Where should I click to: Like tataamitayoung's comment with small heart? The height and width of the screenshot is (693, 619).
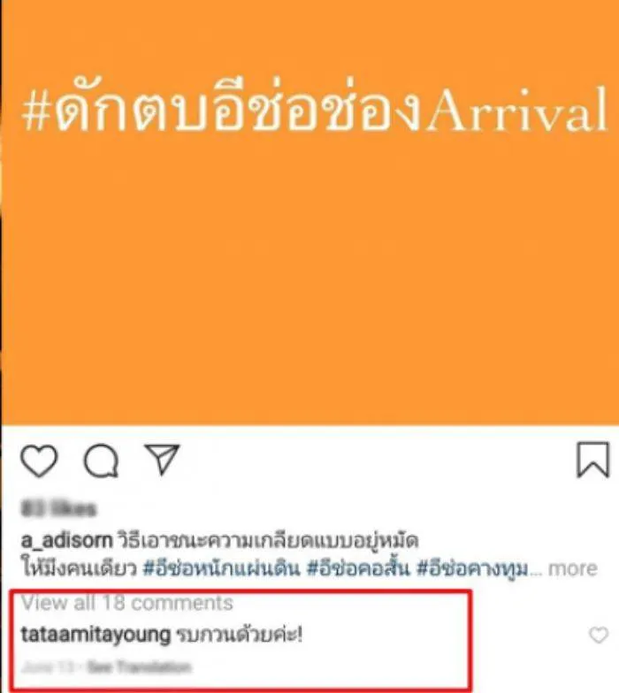tap(599, 635)
